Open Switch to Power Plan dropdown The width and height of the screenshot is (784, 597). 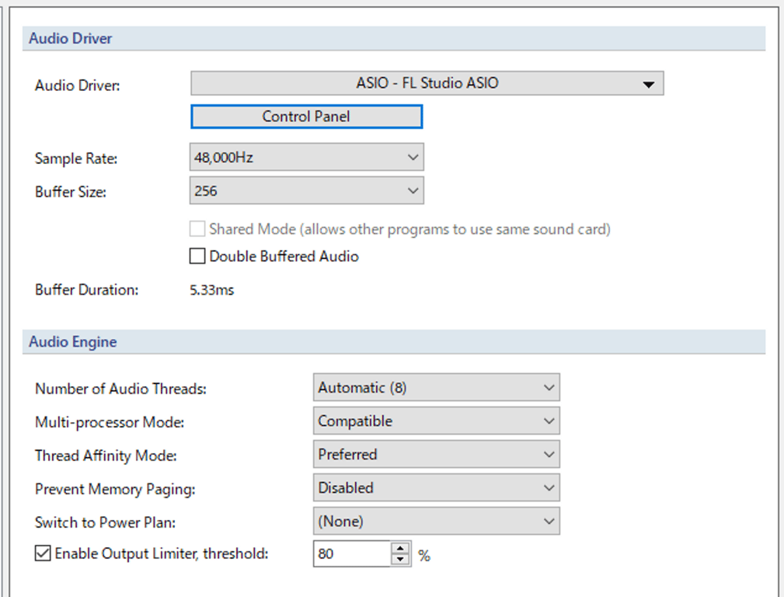click(437, 522)
